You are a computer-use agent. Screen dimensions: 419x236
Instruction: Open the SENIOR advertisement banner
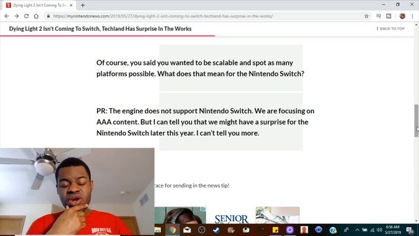[x=231, y=218]
